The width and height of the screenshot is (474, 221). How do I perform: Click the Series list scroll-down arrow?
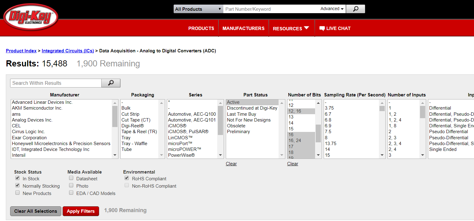221,155
